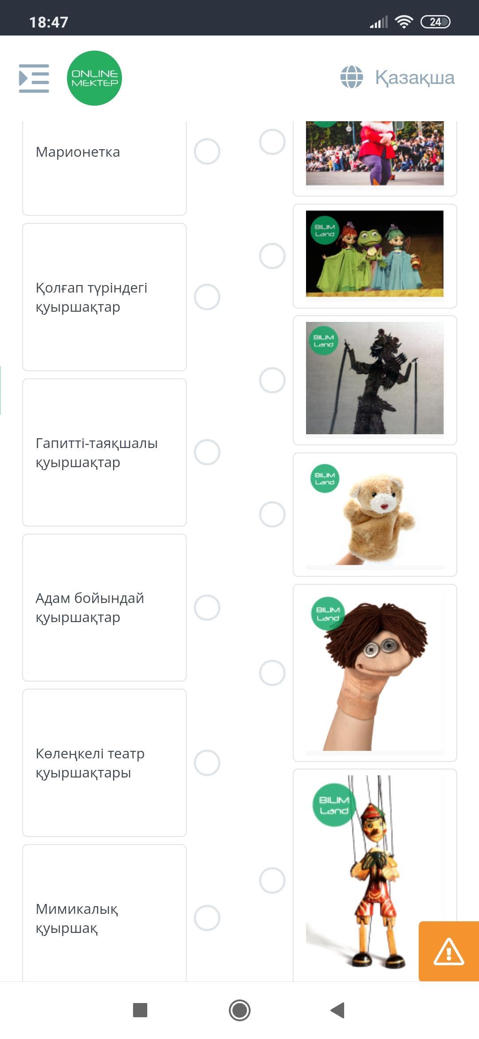Tap the Online Mektep logo
The width and height of the screenshot is (479, 1039).
[94, 78]
